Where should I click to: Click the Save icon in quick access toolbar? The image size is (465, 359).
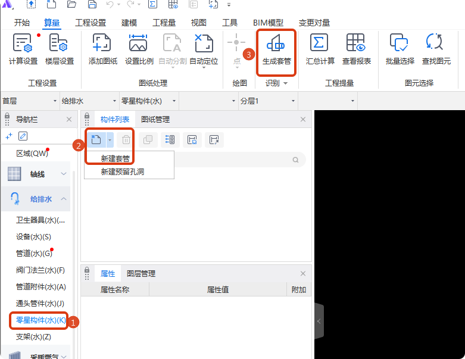(x=92, y=4)
